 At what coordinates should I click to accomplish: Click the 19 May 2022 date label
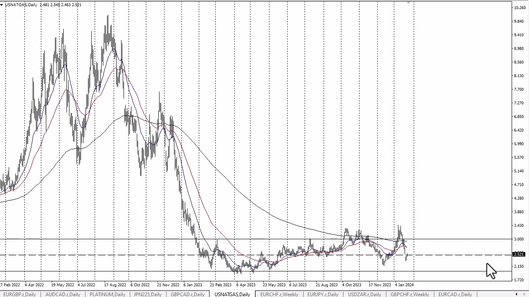[x=62, y=285]
